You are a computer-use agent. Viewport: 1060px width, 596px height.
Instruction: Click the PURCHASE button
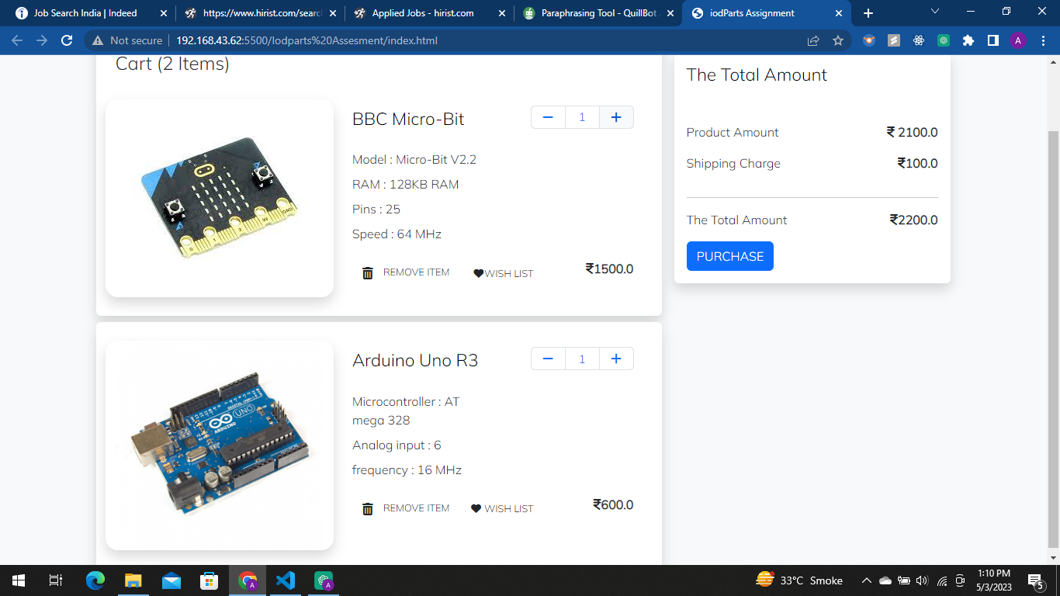click(x=729, y=256)
